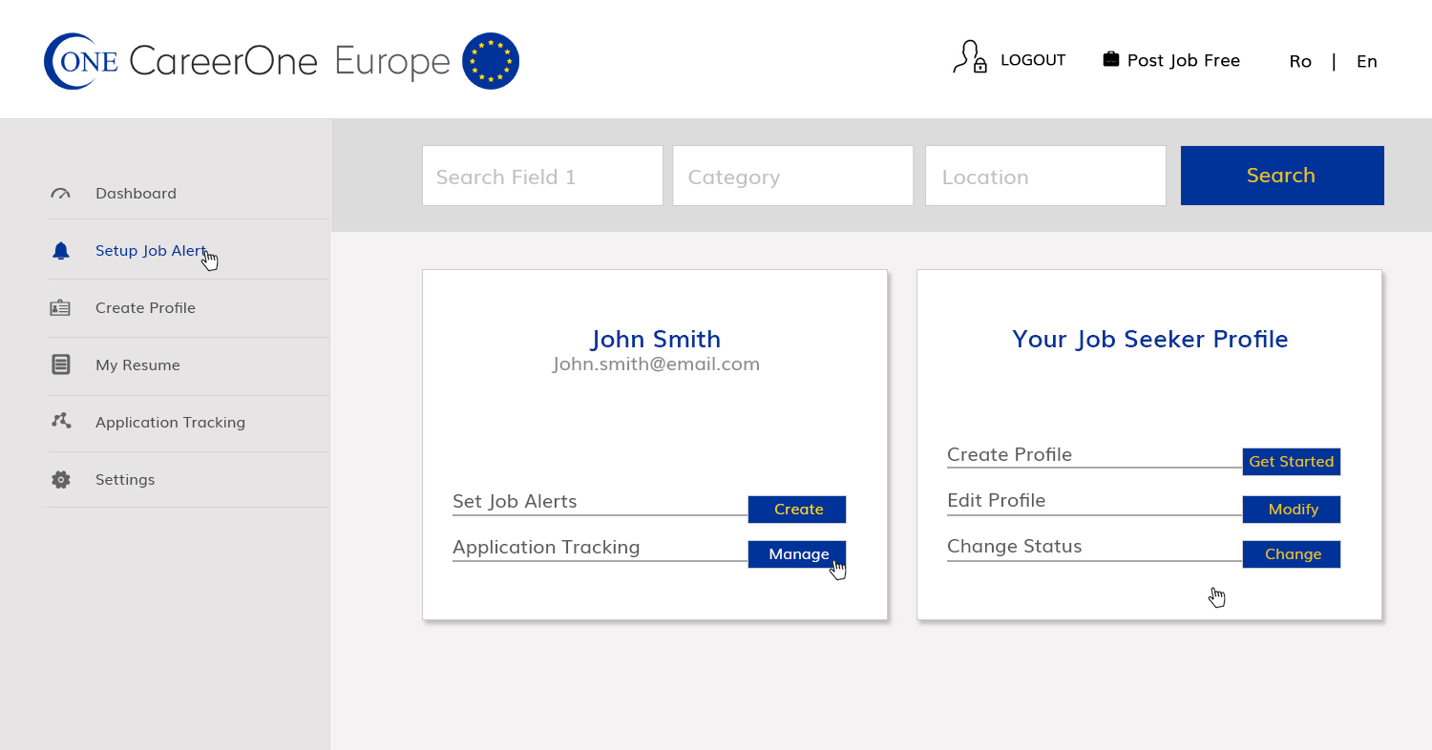Click Create button for Job Alerts
This screenshot has height=750, width=1432.
(797, 510)
